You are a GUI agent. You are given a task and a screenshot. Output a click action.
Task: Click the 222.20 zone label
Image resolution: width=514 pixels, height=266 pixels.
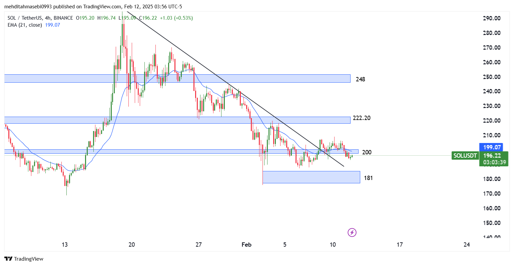pos(362,118)
